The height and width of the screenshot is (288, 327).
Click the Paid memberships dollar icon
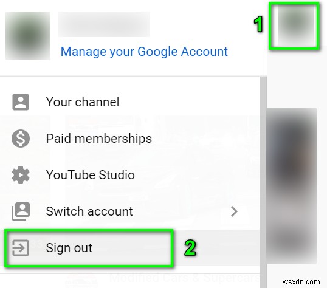[x=21, y=139]
